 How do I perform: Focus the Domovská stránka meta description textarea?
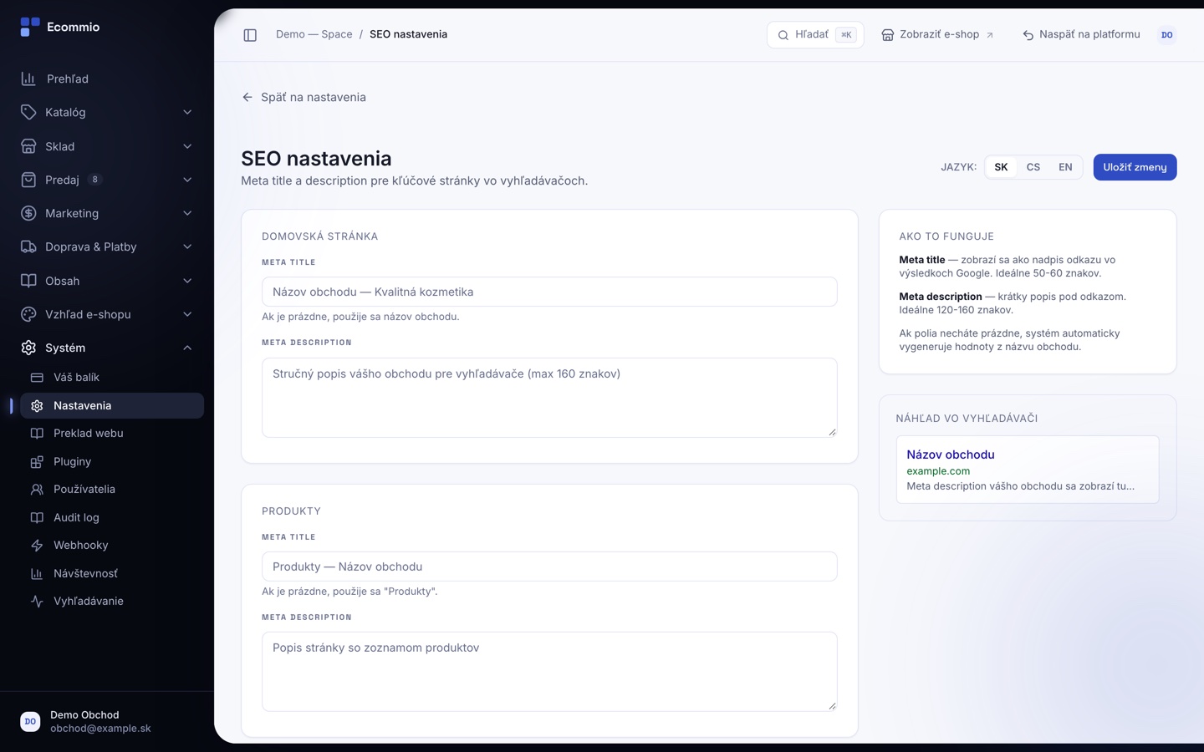point(549,398)
